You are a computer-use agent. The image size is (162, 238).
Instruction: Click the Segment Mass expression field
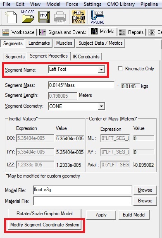(81, 85)
